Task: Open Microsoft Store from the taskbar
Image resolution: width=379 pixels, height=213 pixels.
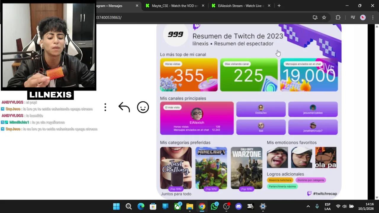Action: click(x=153, y=206)
